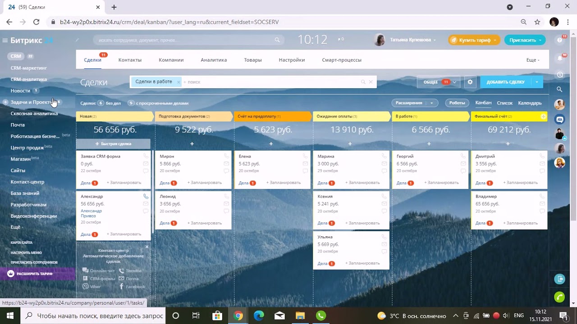Screen dimensions: 577x324
Task: Filter by с просроченными делами counter
Action: pyautogui.click(x=158, y=103)
